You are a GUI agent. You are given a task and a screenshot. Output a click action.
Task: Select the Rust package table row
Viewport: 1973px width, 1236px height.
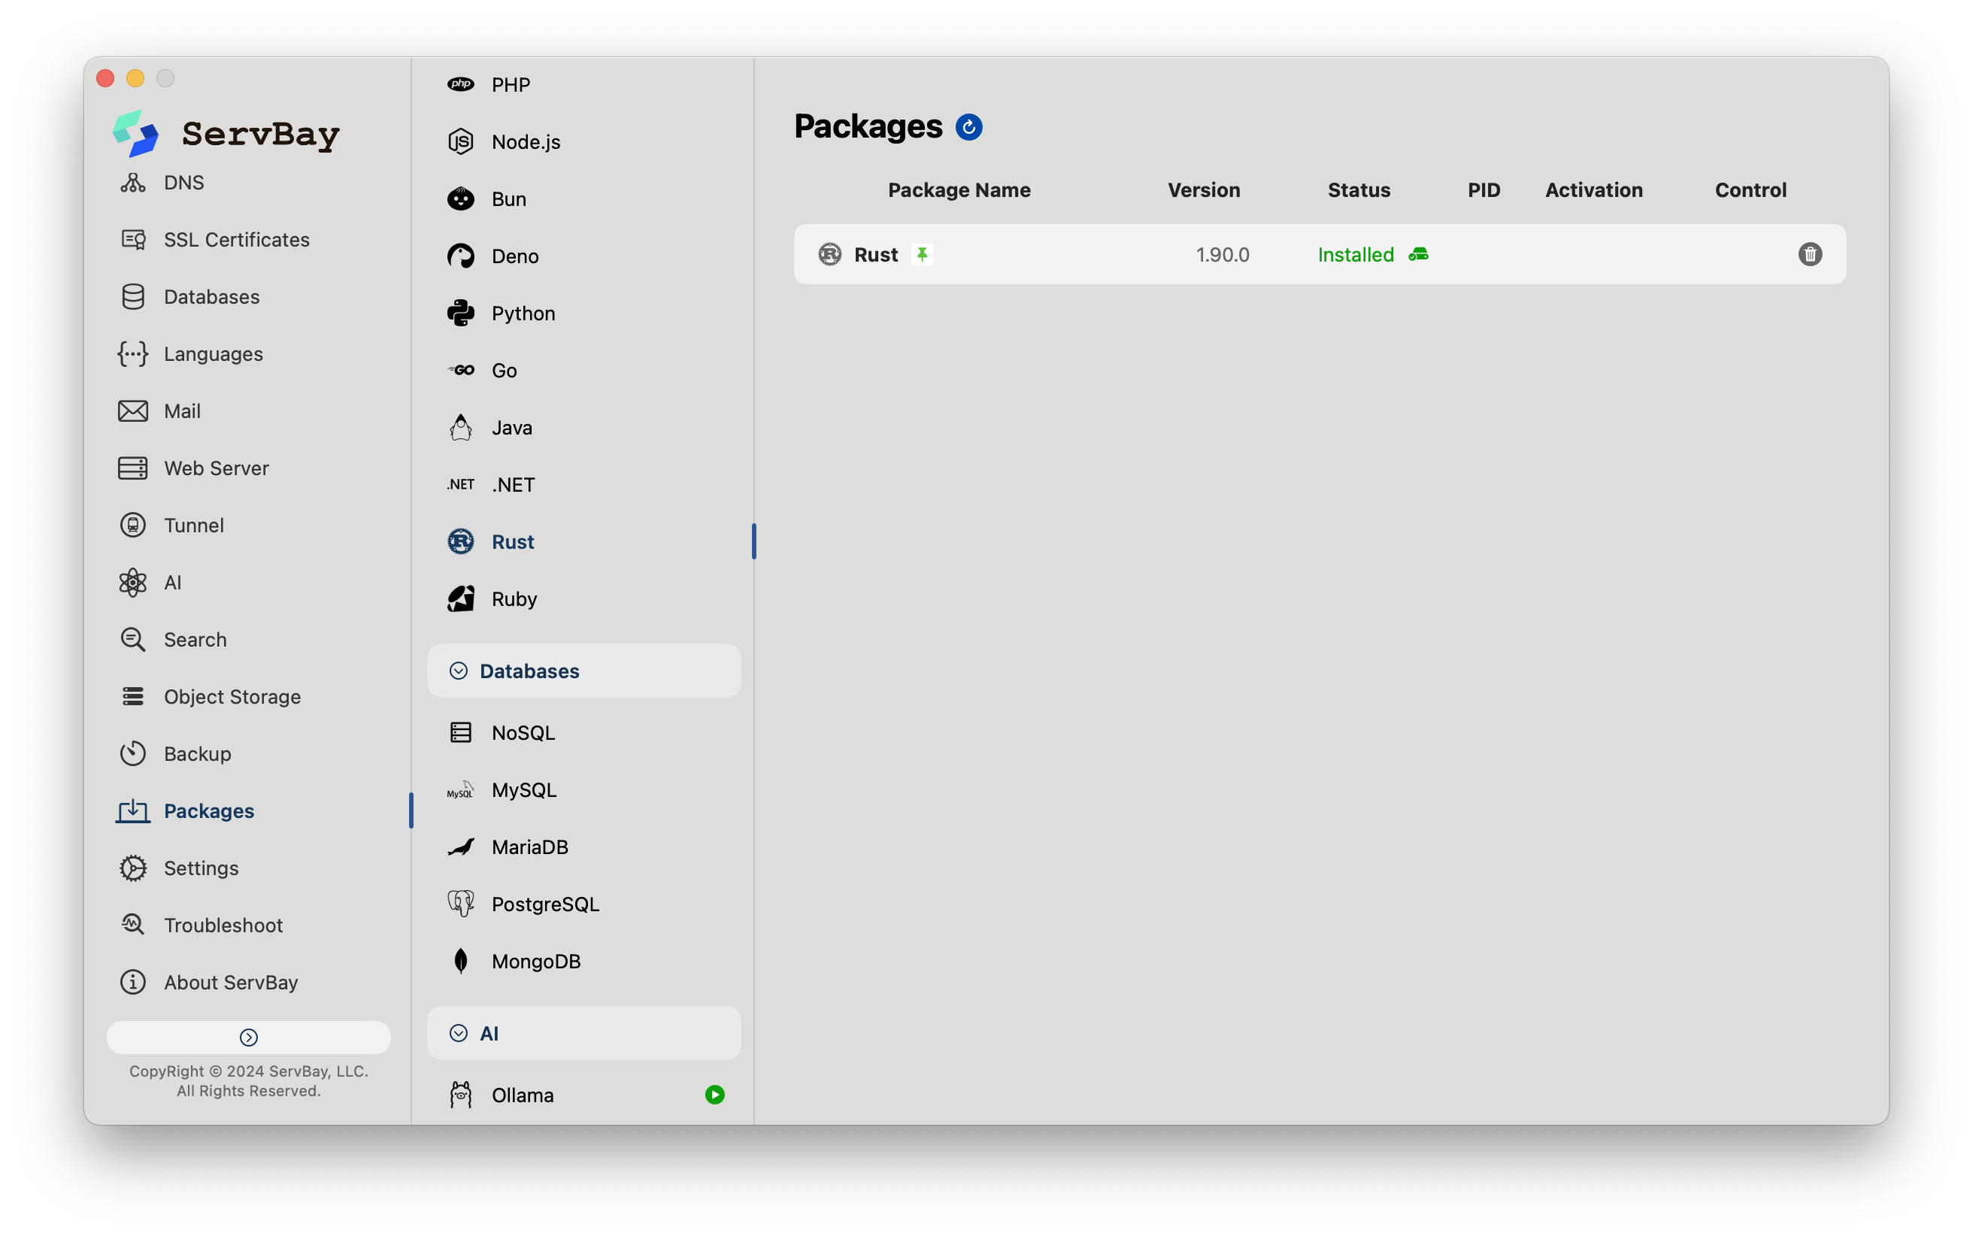tap(1062, 254)
